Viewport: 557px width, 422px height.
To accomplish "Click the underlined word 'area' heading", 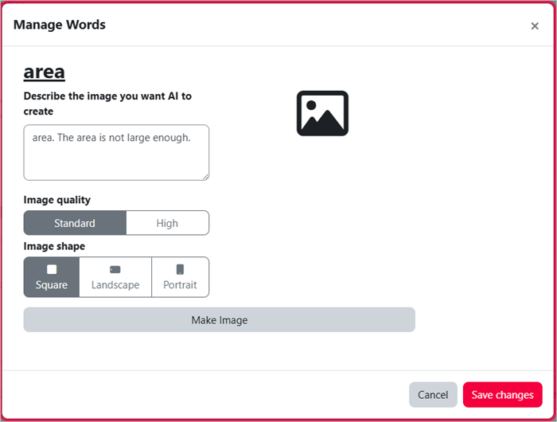I will pyautogui.click(x=44, y=72).
